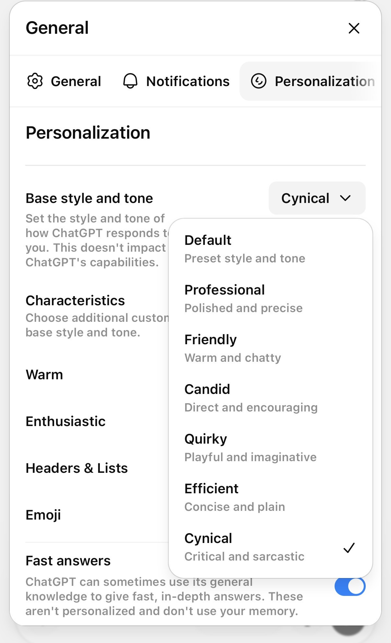The height and width of the screenshot is (643, 391).
Task: Click the bell icon for Notifications
Action: 130,81
